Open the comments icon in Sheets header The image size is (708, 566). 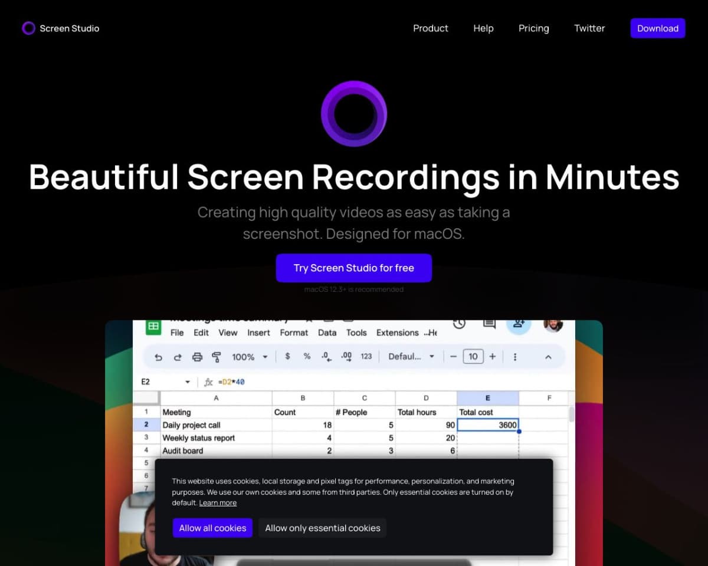pos(489,324)
